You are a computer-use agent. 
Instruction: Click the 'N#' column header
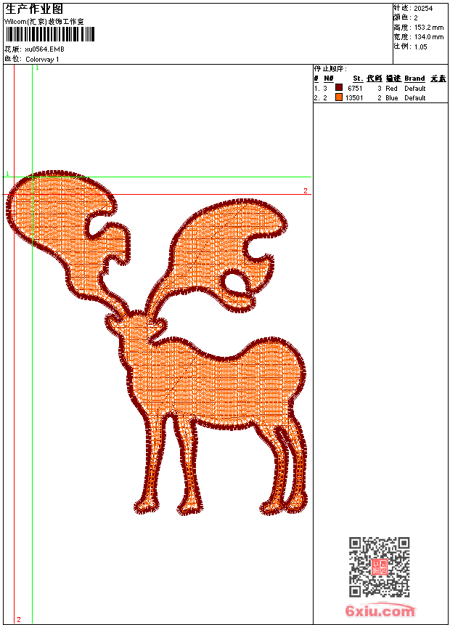[x=329, y=78]
